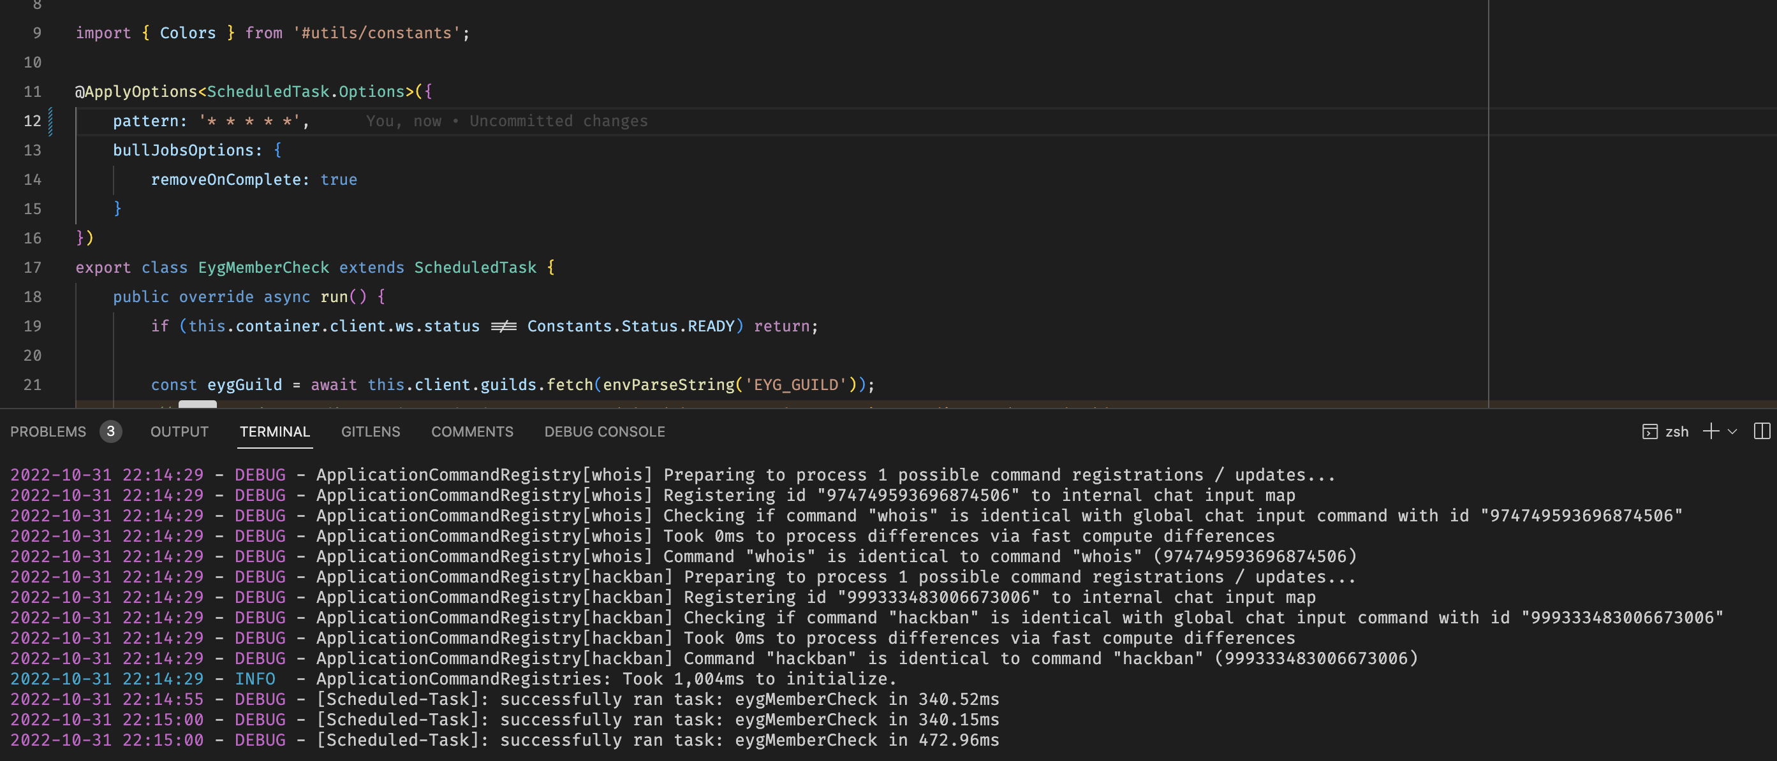Click the TERMINAL tab

click(274, 431)
